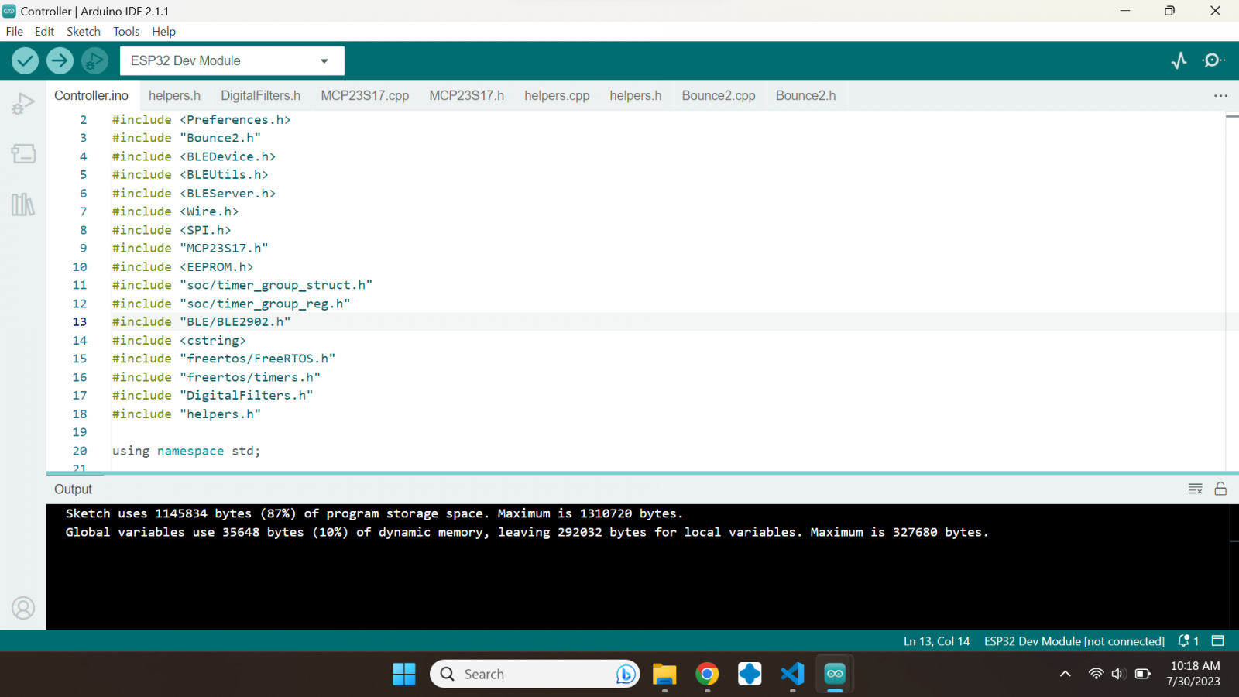Viewport: 1239px width, 697px height.
Task: Click the Upload arrow button
Action: pyautogui.click(x=60, y=60)
